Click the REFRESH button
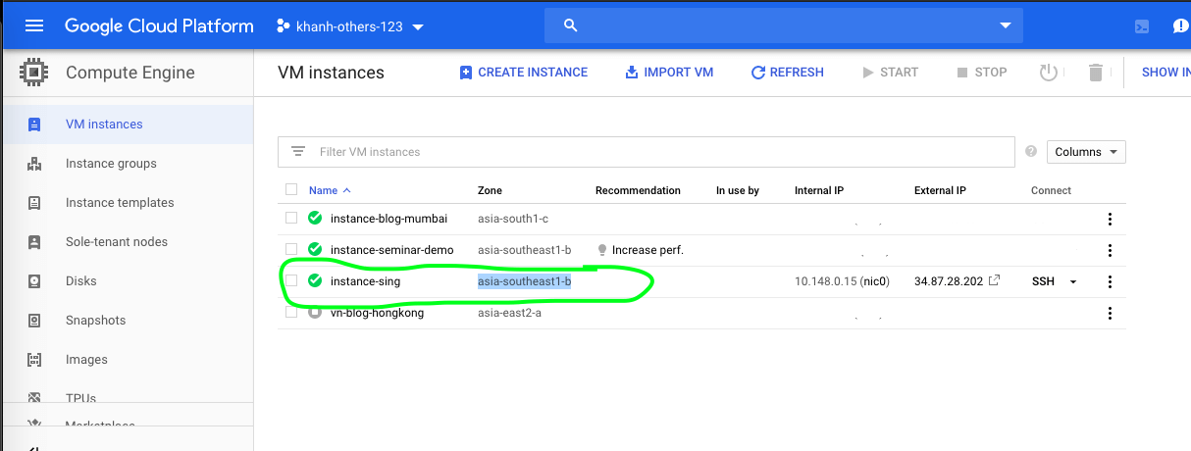This screenshot has width=1191, height=451. (787, 73)
